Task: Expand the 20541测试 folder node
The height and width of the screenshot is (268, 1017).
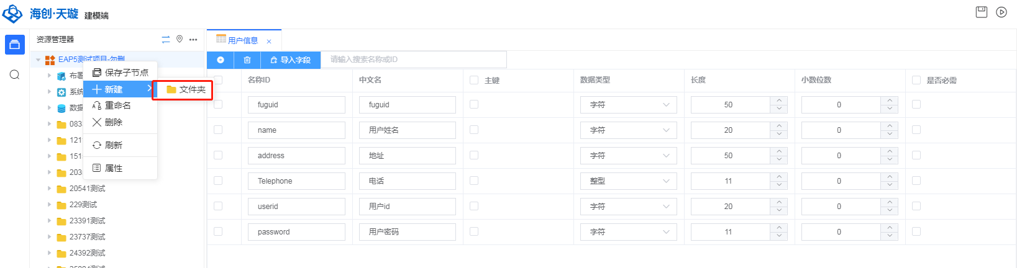Action: point(50,189)
